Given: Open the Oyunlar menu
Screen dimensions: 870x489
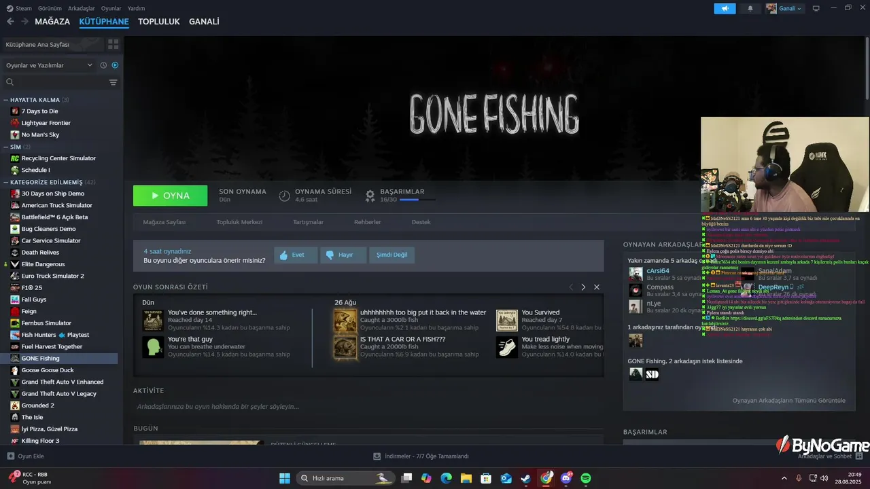Looking at the screenshot, I should click(111, 8).
